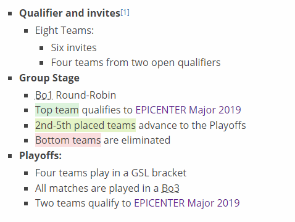Click the Bo3 abbreviation
The width and height of the screenshot is (295, 222).
coord(170,188)
